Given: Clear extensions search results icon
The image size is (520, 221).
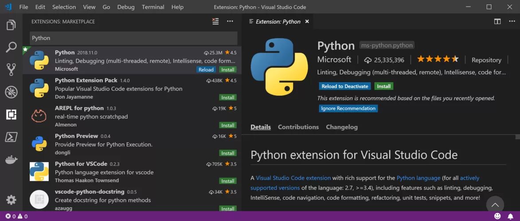Looking at the screenshot, I should click(x=215, y=22).
